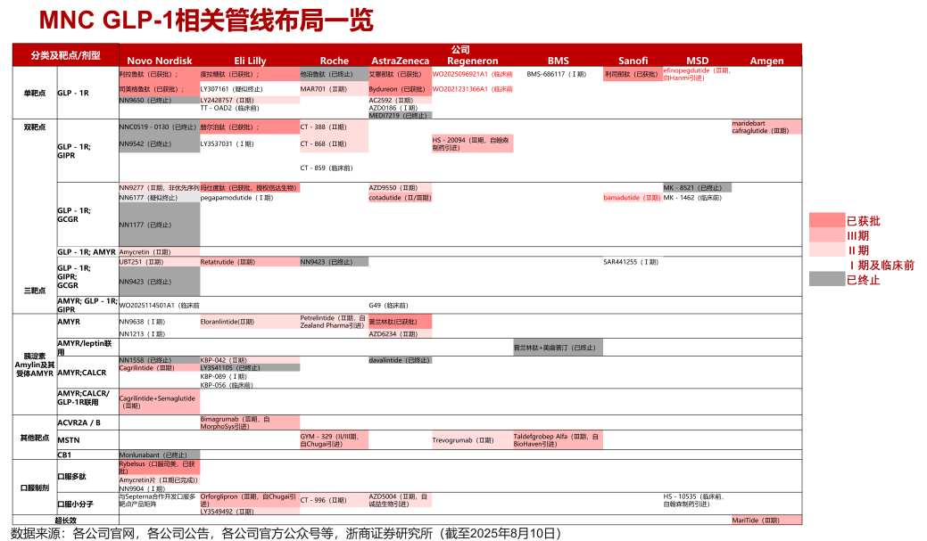Select the AstraZeneca column header
Viewport: 927px width, 541px height.
tap(401, 61)
